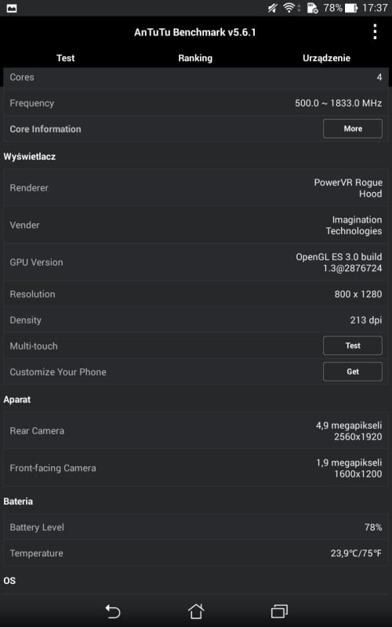Tap the battery icon in status bar
The image size is (392, 627).
tap(350, 8)
